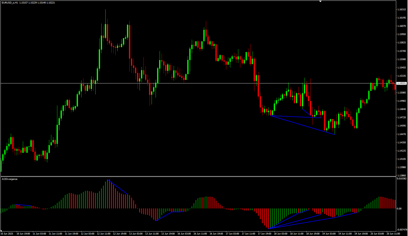The width and height of the screenshot is (408, 236).
Task: Click the -0.007478 indicator scale minimum
Action: point(402,229)
